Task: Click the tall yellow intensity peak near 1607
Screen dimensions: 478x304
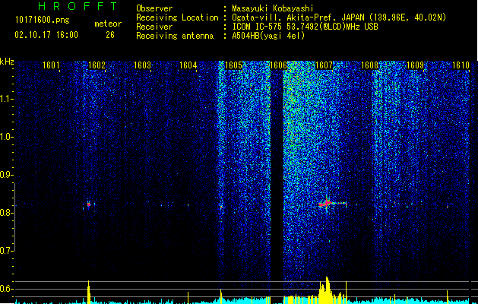Action: tap(327, 290)
